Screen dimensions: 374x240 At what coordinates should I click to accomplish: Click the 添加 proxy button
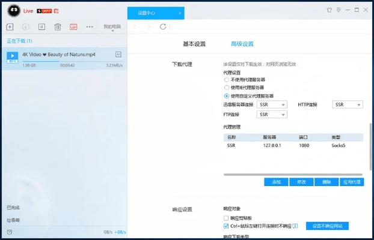(276, 182)
